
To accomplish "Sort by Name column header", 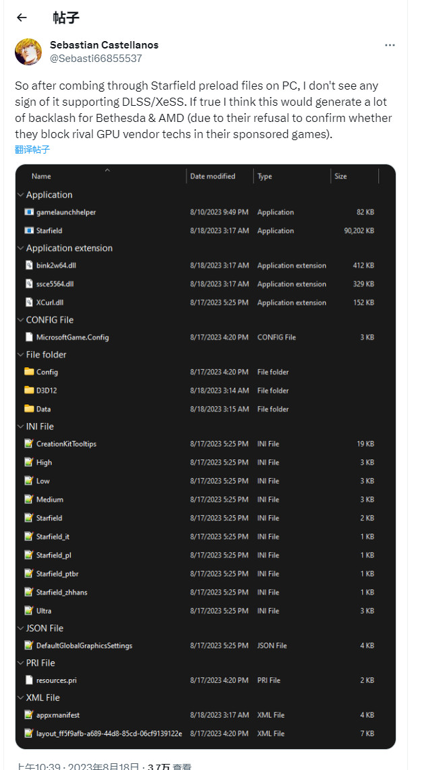I will (41, 176).
